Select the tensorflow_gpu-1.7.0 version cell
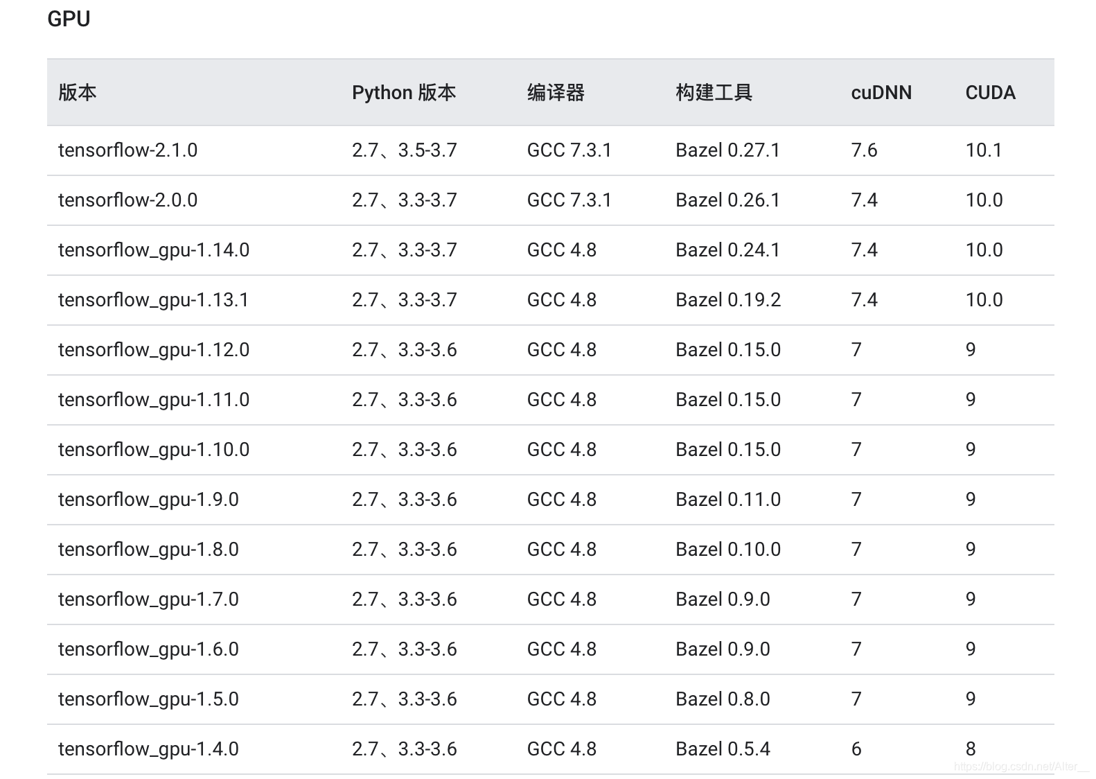1096x779 pixels. pyautogui.click(x=148, y=599)
